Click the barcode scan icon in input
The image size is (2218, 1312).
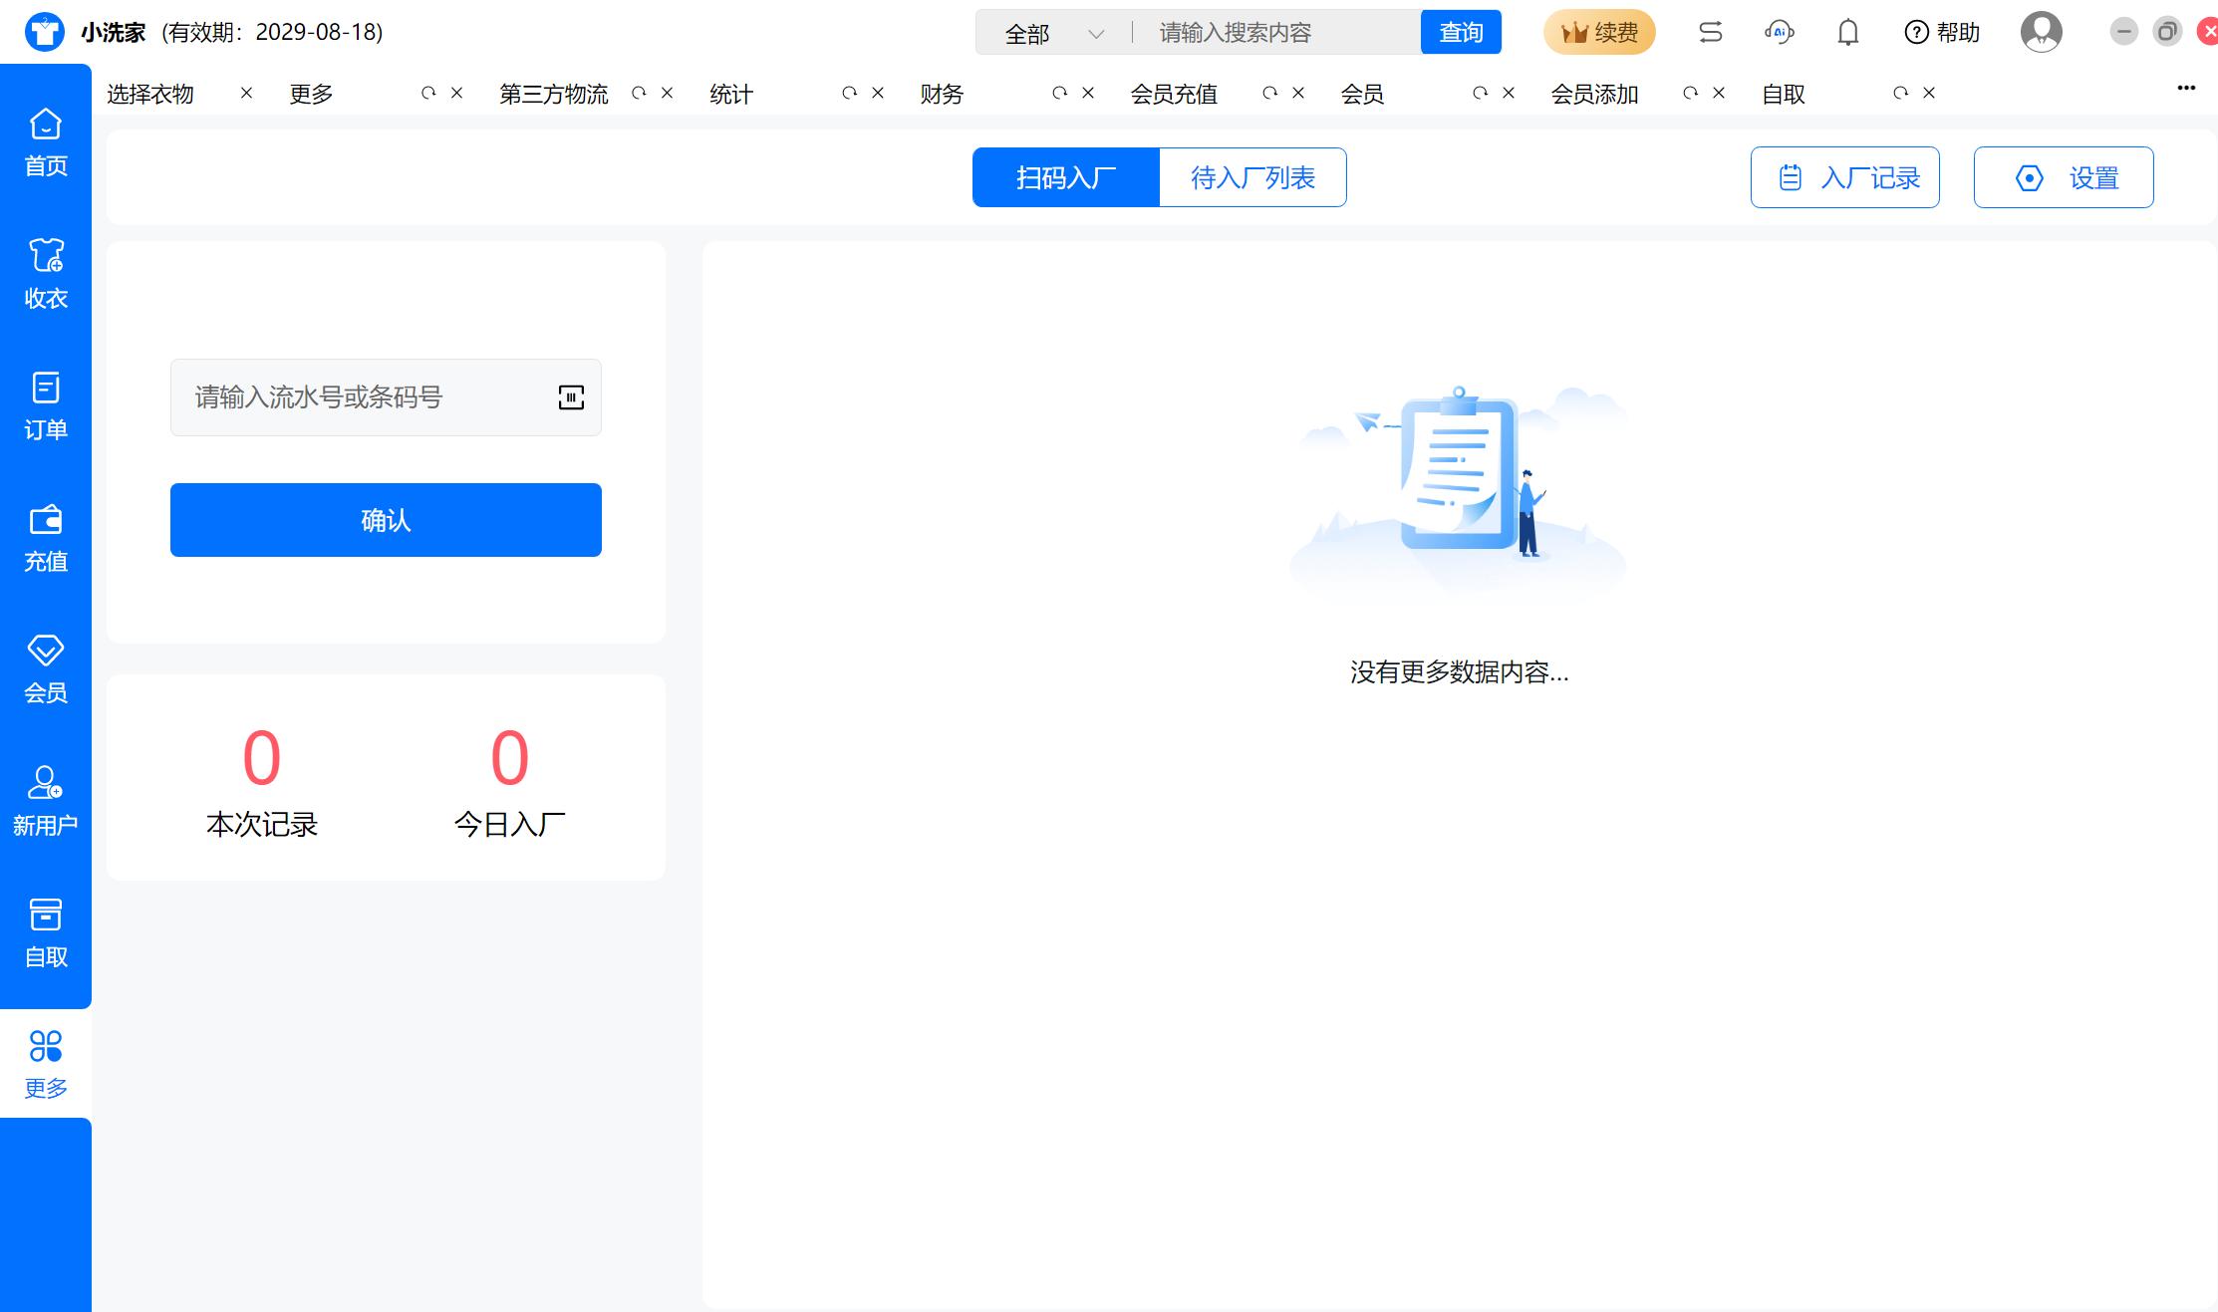point(571,397)
